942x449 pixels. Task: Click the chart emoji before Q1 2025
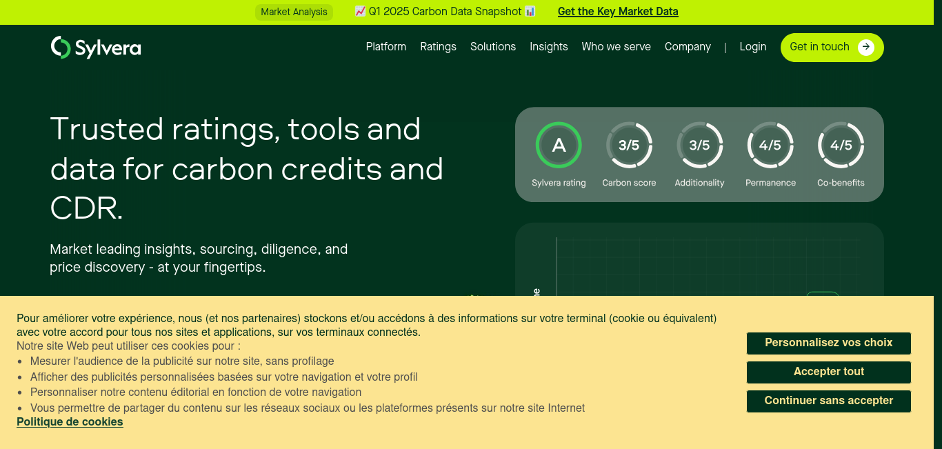[x=360, y=11]
